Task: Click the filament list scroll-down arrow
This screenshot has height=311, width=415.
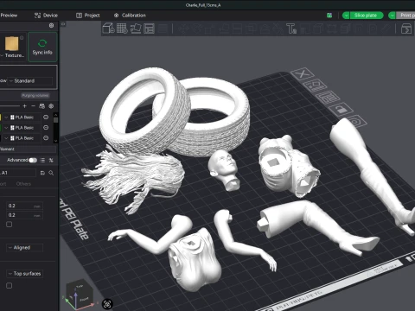Action: (x=55, y=141)
